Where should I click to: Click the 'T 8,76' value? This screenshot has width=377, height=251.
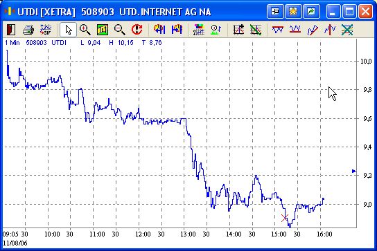pyautogui.click(x=152, y=43)
